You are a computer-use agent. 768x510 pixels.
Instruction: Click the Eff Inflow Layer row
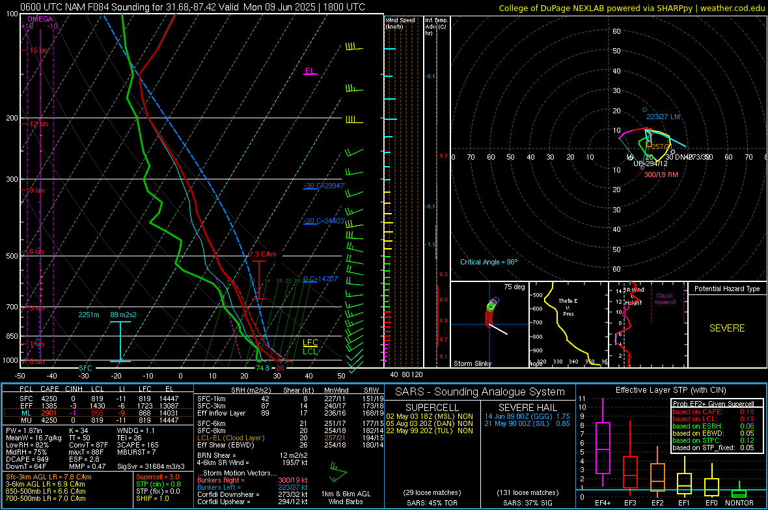tap(290, 413)
